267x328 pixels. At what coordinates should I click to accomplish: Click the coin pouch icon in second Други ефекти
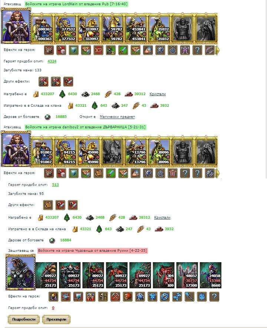pyautogui.click(x=48, y=205)
